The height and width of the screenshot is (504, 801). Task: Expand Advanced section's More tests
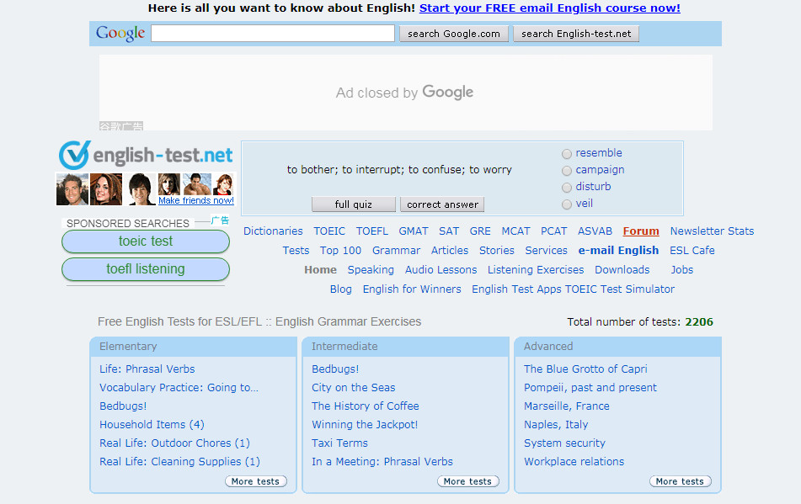point(681,481)
